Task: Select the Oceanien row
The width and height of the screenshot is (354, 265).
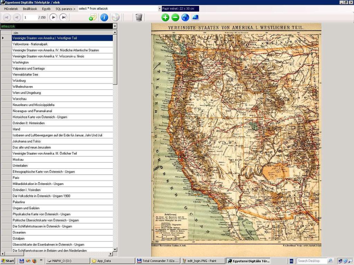Action: click(62, 233)
